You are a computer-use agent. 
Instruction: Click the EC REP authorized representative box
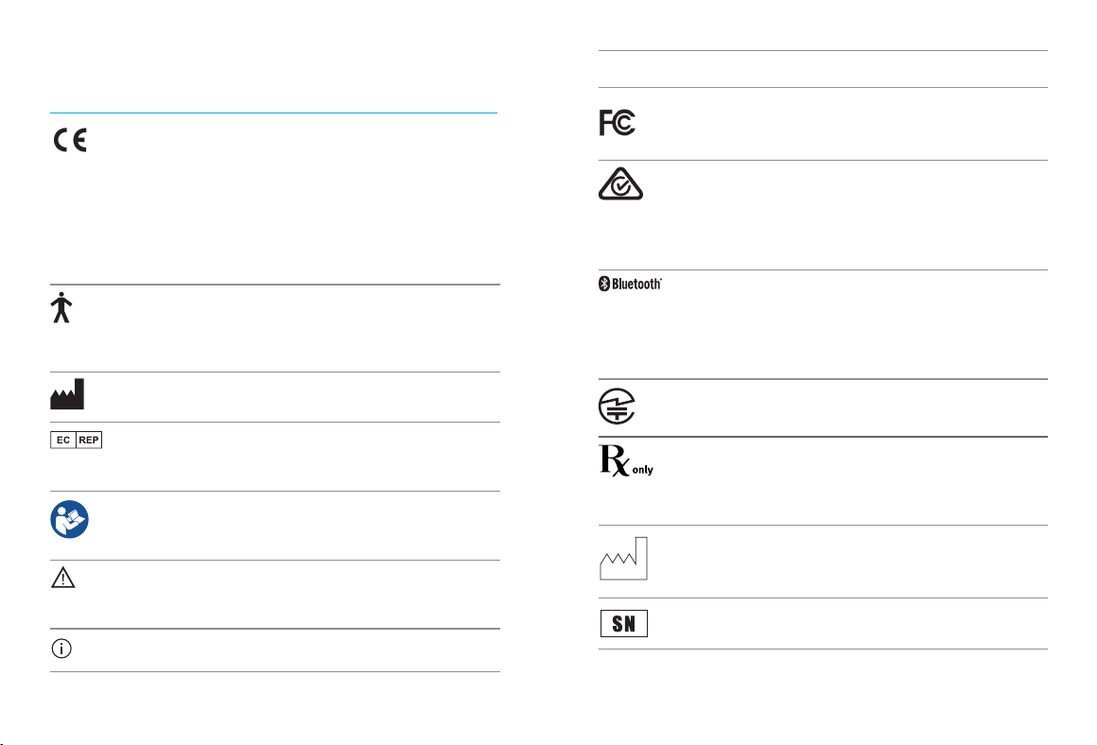(x=77, y=440)
